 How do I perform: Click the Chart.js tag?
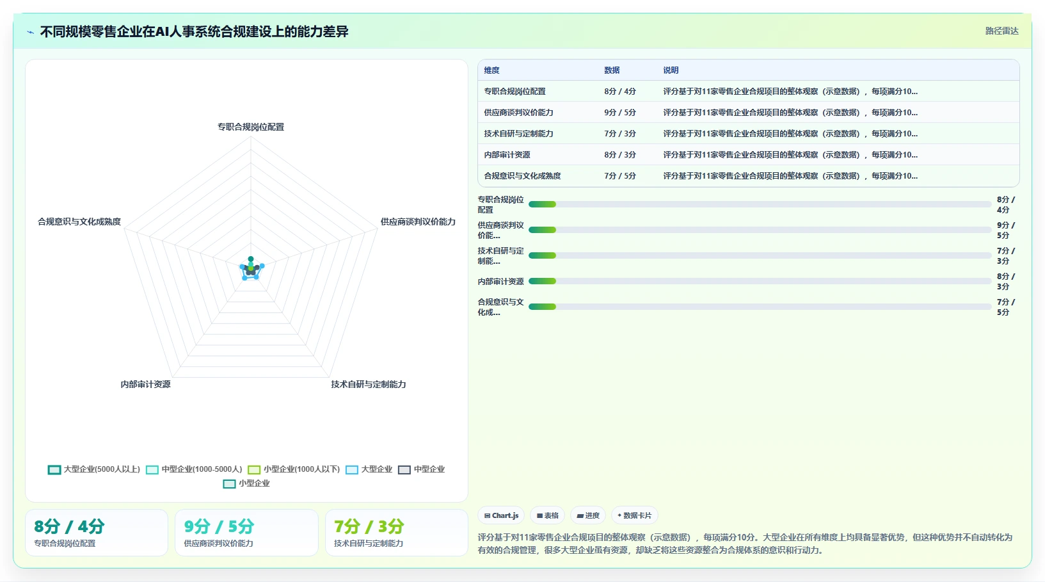coord(501,515)
